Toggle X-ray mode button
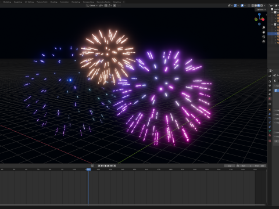Screen dimensions: 279x209 coord(249,6)
